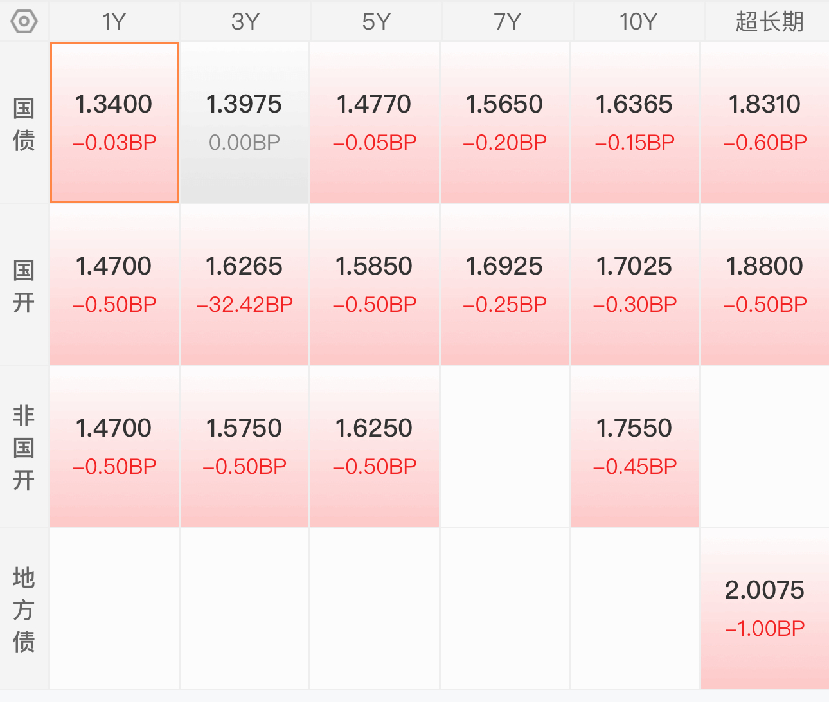Viewport: 829px width, 702px height.
Task: Select the 1.8310 国债 超长期 cell
Action: tap(765, 123)
